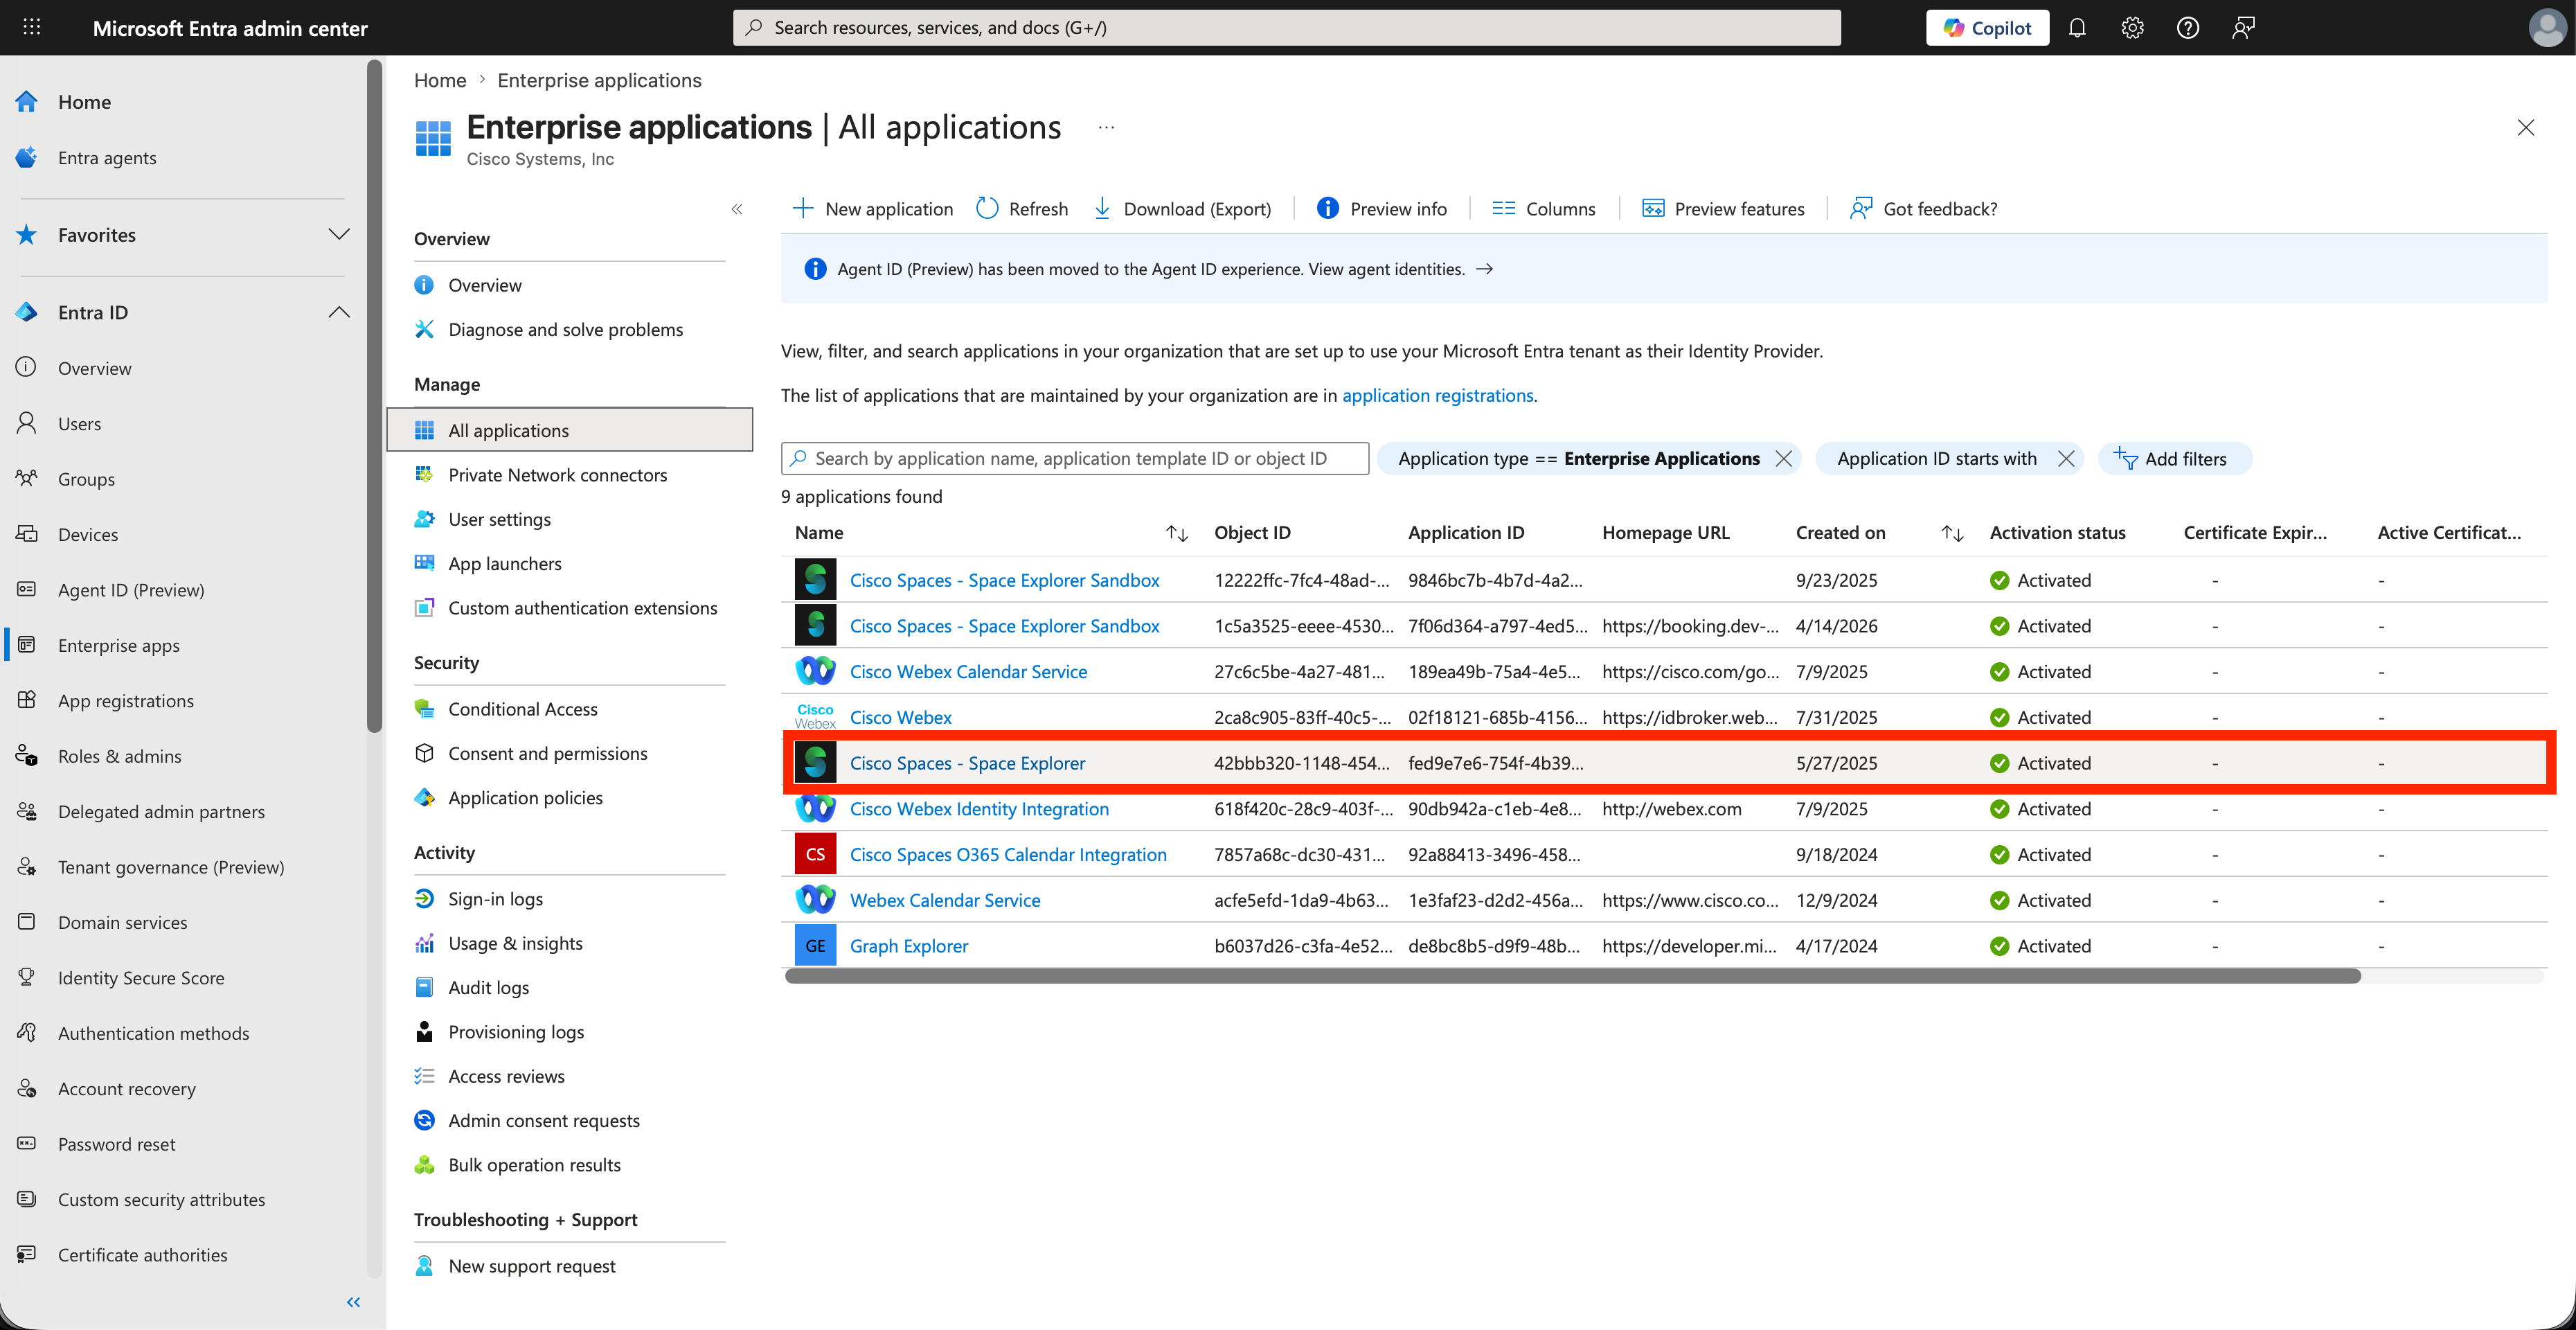
Task: Open Conditional Access under Security
Action: coord(522,708)
